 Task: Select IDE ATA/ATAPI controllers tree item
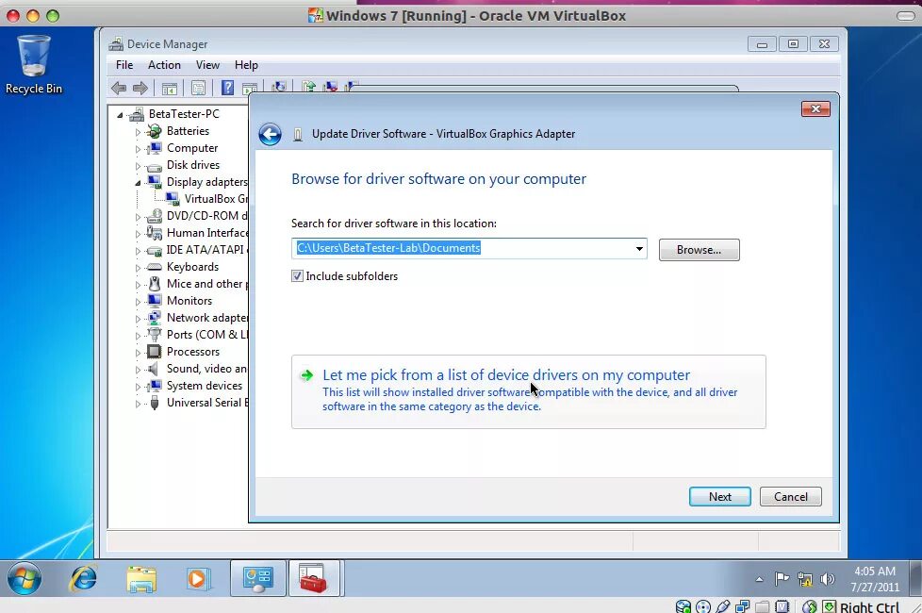(207, 250)
